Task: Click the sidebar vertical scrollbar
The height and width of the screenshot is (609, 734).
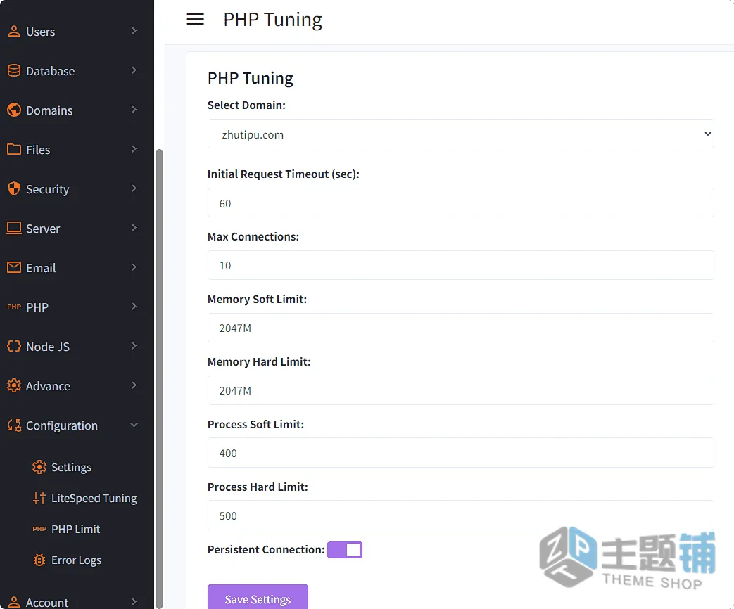Action: point(159,379)
